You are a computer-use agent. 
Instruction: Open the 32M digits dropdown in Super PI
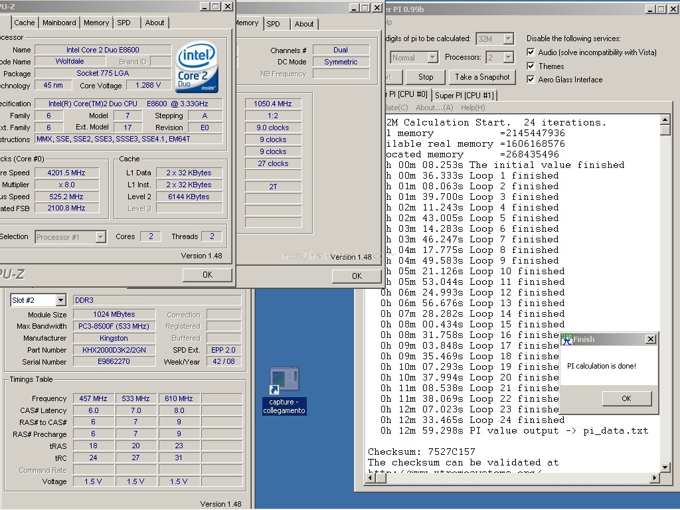(508, 39)
